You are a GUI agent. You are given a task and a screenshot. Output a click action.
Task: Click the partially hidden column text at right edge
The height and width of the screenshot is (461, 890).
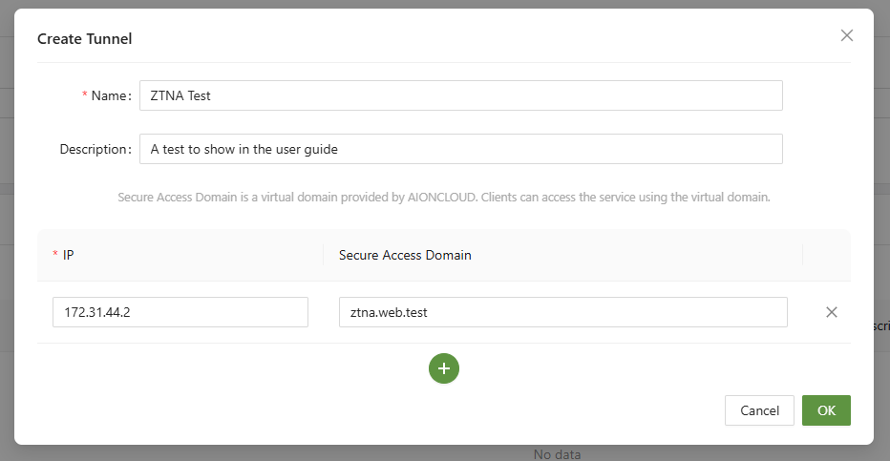click(x=881, y=325)
